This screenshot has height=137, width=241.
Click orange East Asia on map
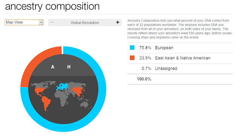[78, 90]
